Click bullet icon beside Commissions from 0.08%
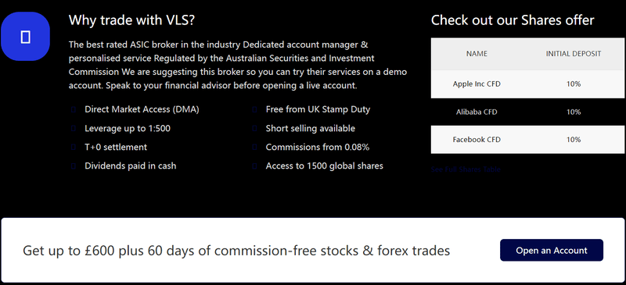626x285 pixels. [254, 147]
